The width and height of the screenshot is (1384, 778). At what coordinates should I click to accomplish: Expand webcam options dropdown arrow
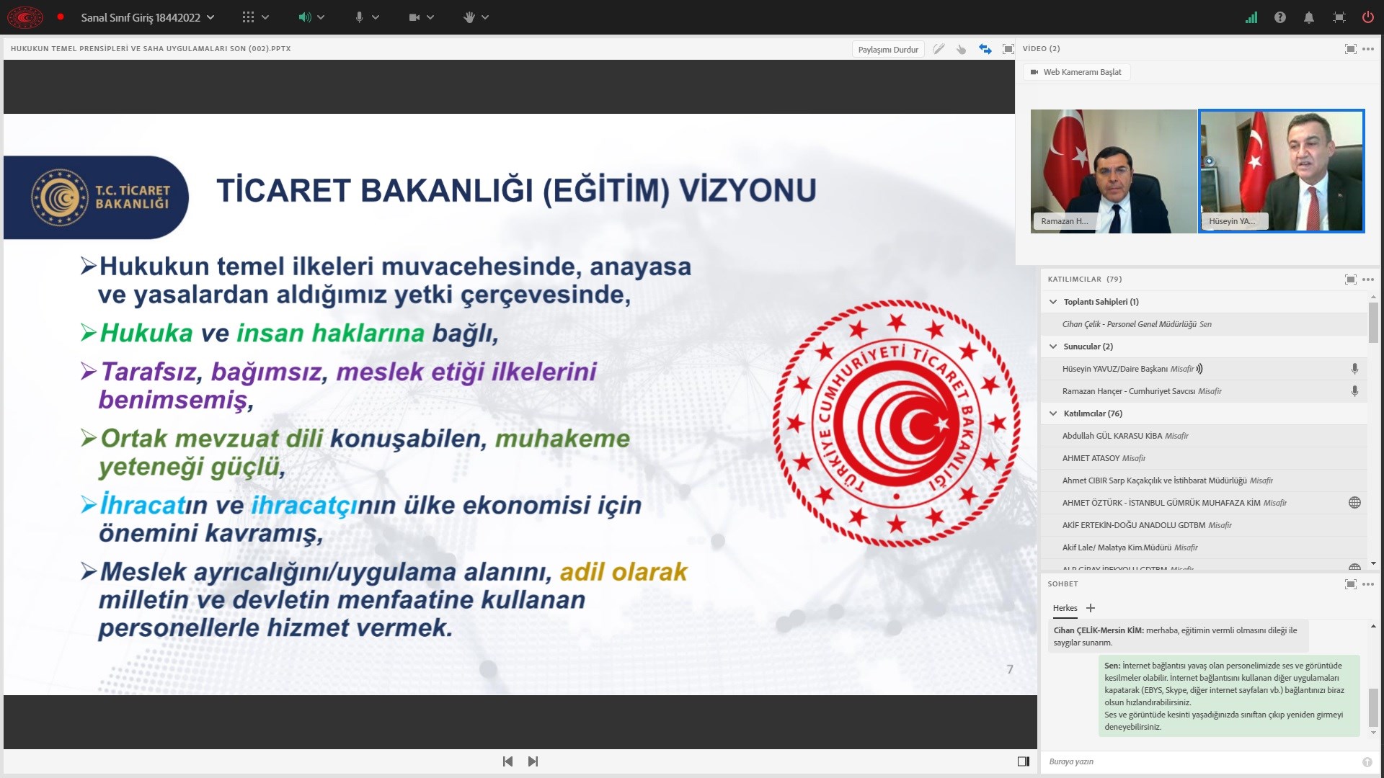click(430, 17)
